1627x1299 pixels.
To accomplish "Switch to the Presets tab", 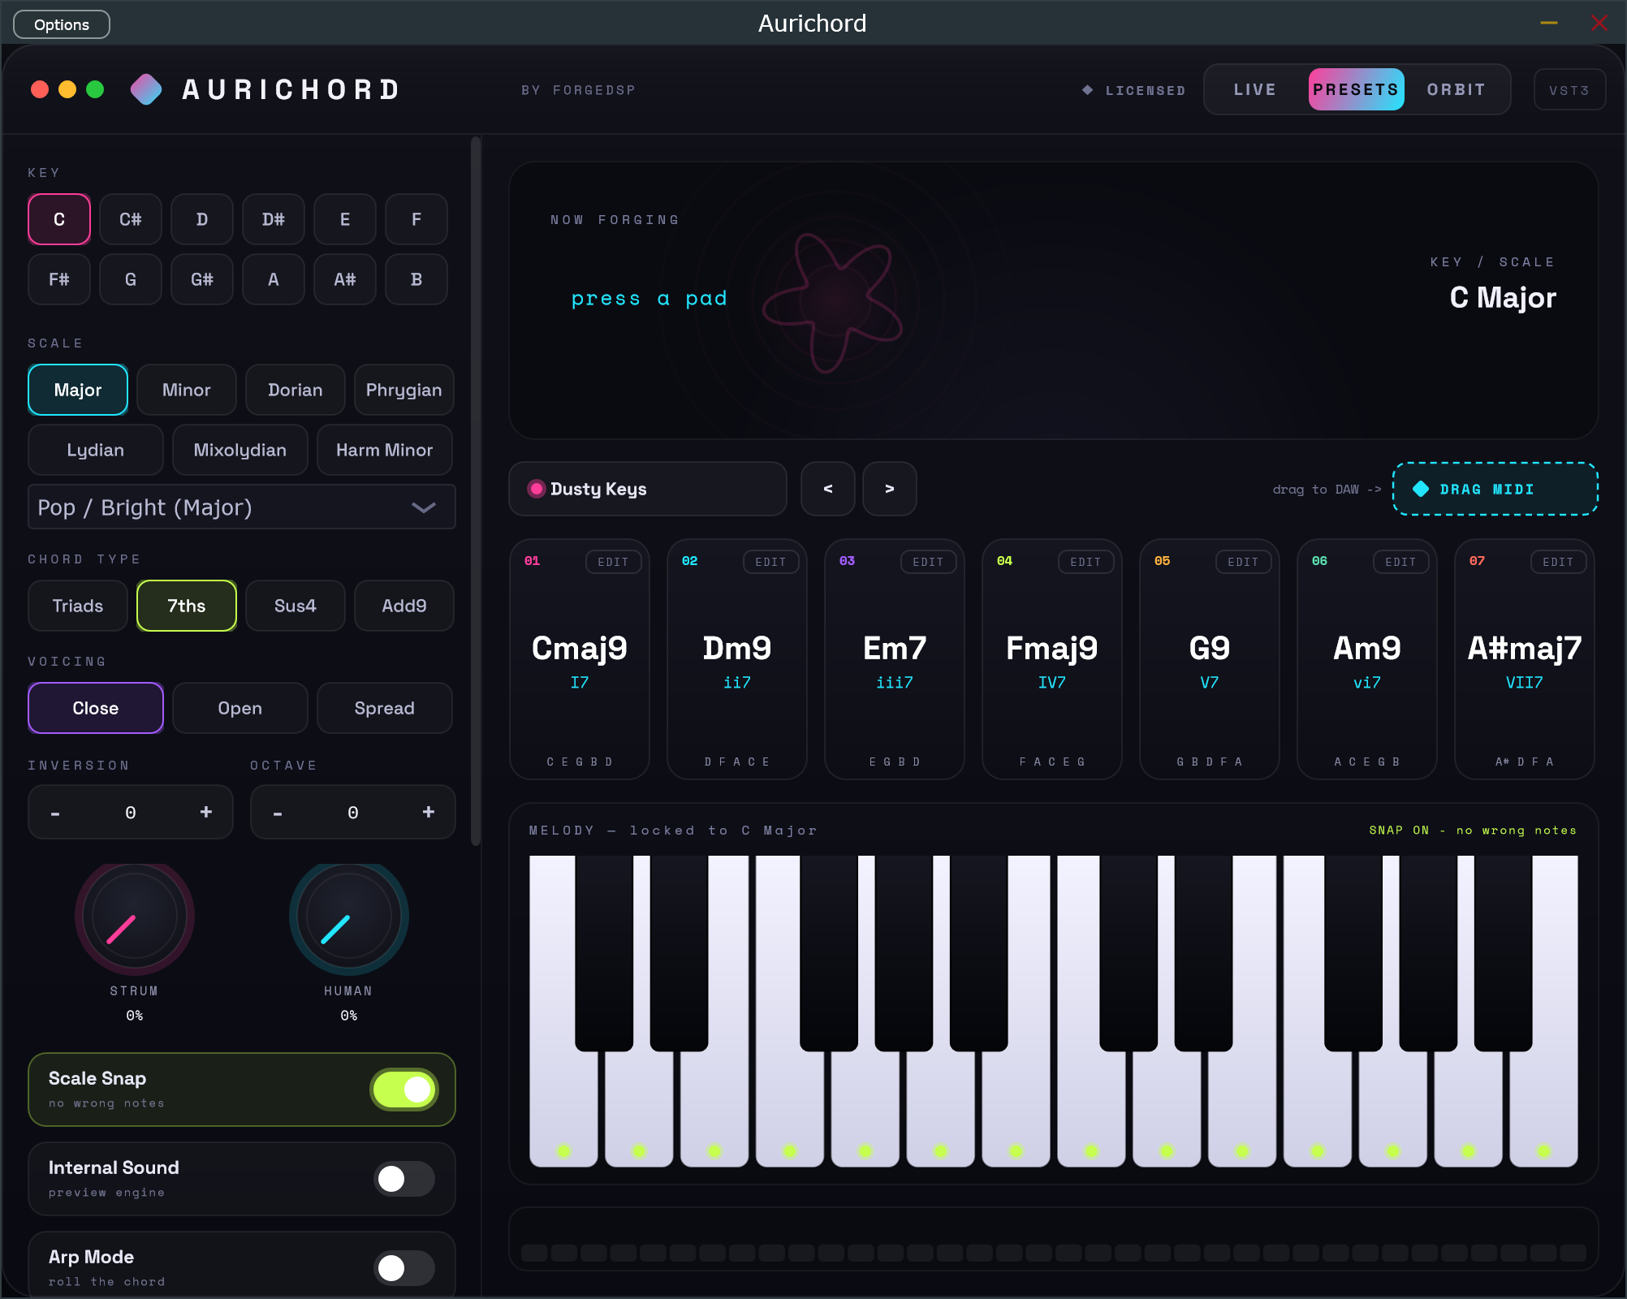I will tap(1356, 89).
